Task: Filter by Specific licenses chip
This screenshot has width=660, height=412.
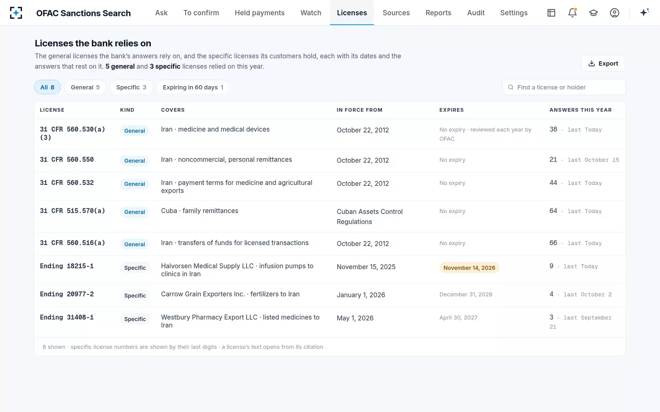Action: 132,87
